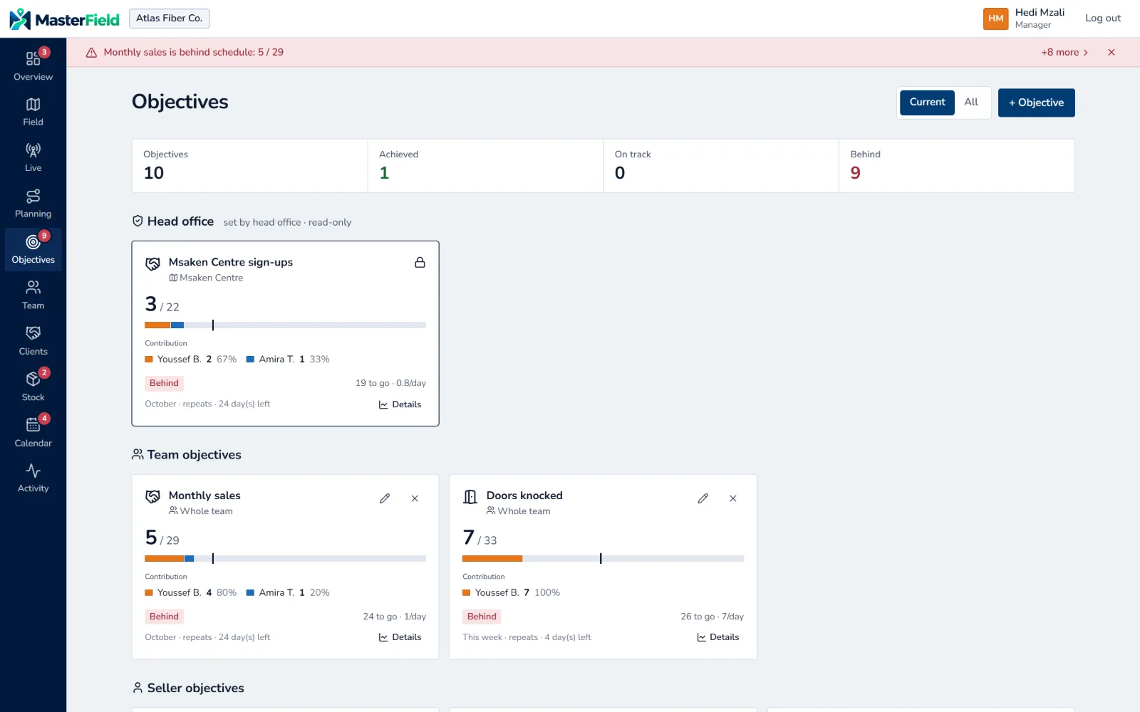
Task: Click the Doors knocked progress bar
Action: (603, 559)
